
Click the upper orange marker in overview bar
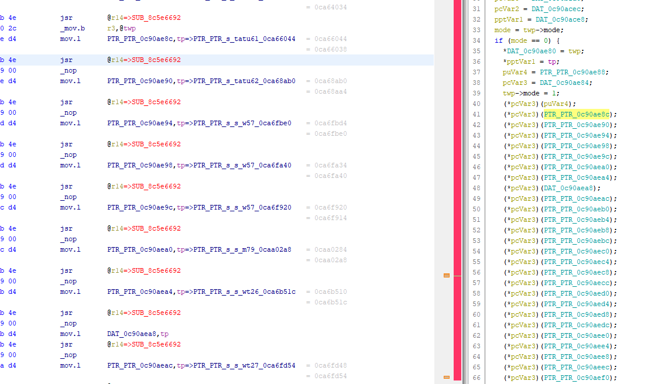click(x=446, y=275)
